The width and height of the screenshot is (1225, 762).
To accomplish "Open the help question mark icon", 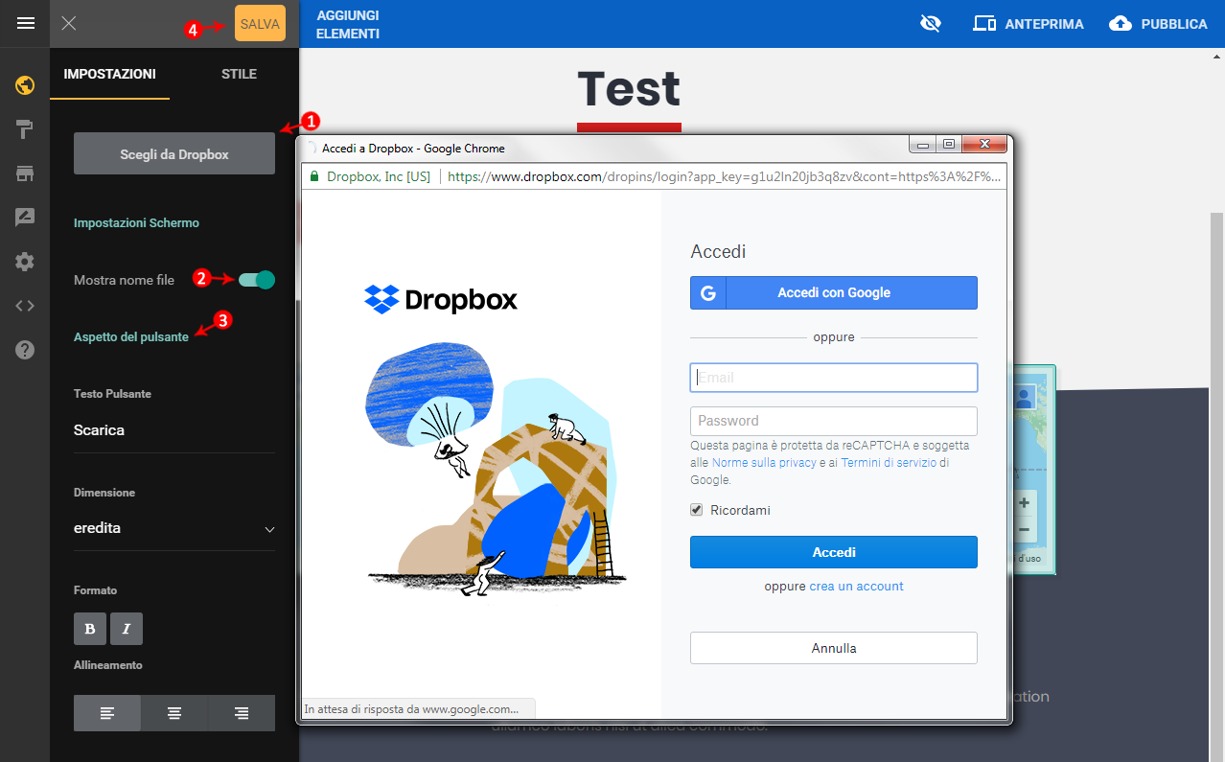I will click(x=25, y=350).
